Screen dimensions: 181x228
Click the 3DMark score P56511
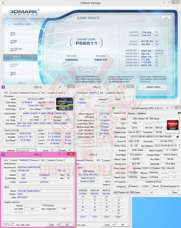click(x=86, y=43)
